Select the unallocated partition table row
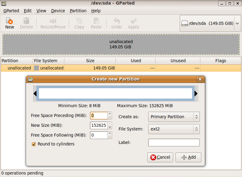The image size is (242, 177). (121, 68)
